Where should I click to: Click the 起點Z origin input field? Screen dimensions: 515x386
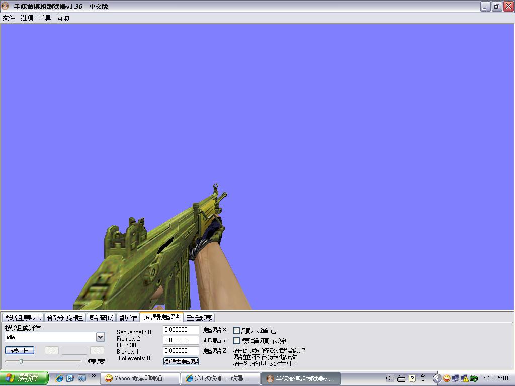181,350
